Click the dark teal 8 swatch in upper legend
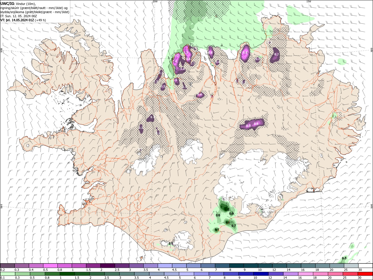Screen dimensions: 373x280 pos(237,266)
